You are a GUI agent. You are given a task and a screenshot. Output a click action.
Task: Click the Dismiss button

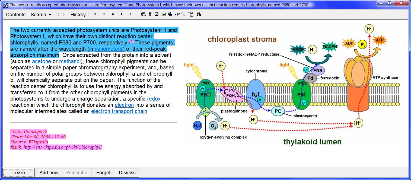coord(127,173)
